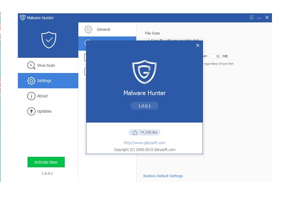
Task: Click the green Activate Now button
Action: click(x=46, y=162)
